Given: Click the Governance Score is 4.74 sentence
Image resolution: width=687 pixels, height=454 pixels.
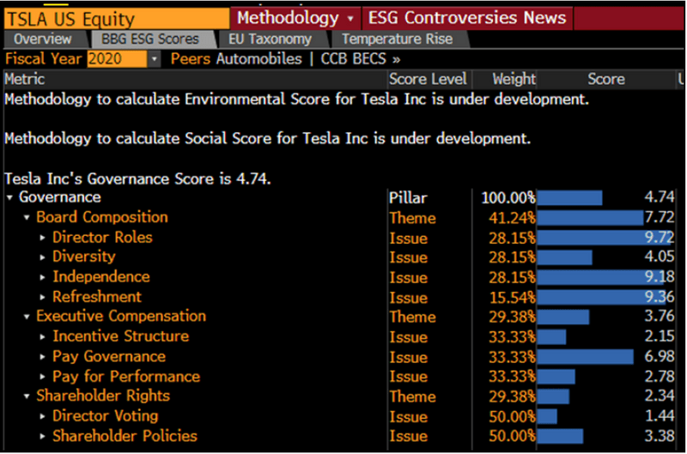Looking at the screenshot, I should [x=137, y=179].
